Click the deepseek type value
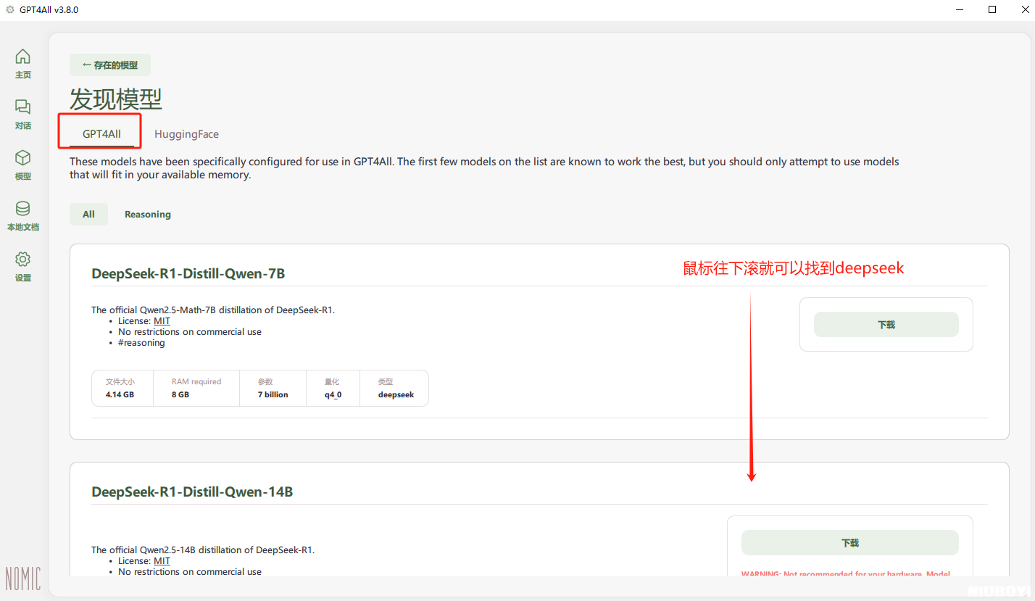Viewport: 1035px width, 601px height. pos(396,394)
